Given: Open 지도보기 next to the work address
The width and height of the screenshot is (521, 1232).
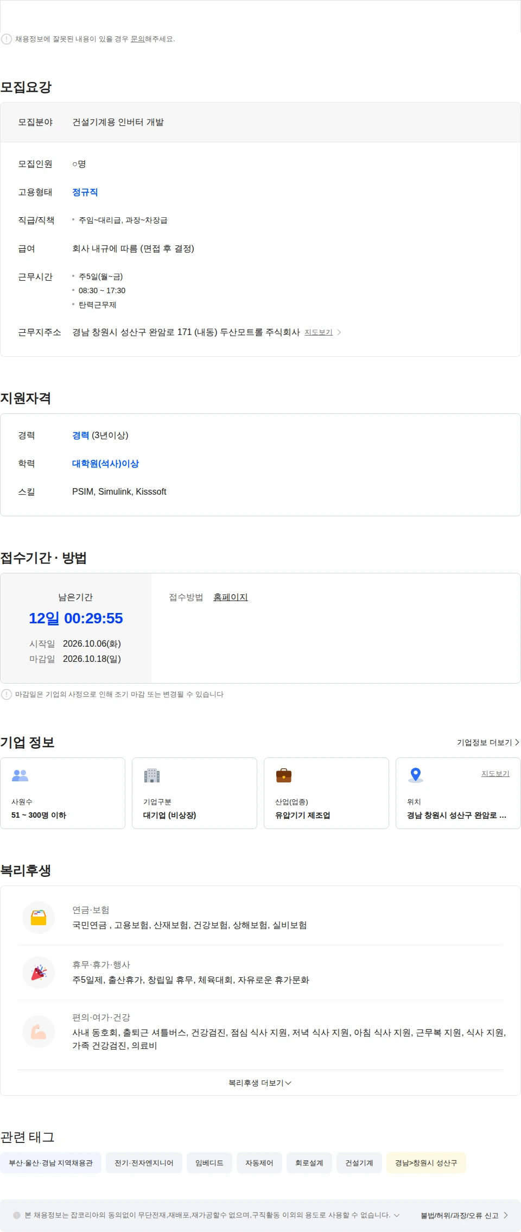Looking at the screenshot, I should 319,332.
